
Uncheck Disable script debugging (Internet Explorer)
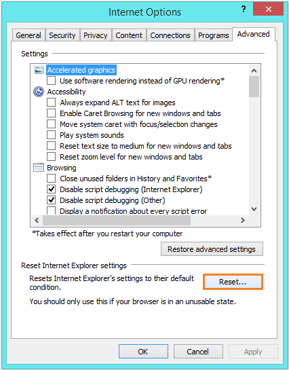coord(51,189)
